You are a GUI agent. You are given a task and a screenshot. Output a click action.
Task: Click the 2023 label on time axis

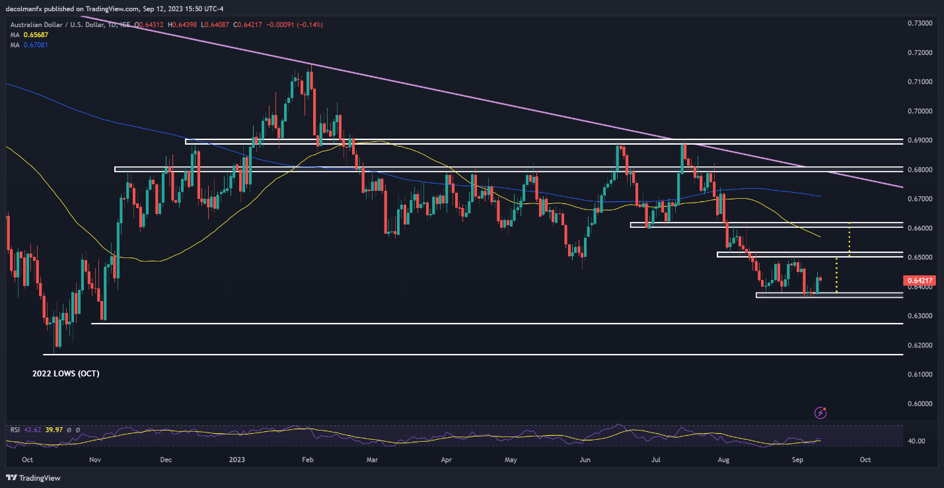[236, 460]
